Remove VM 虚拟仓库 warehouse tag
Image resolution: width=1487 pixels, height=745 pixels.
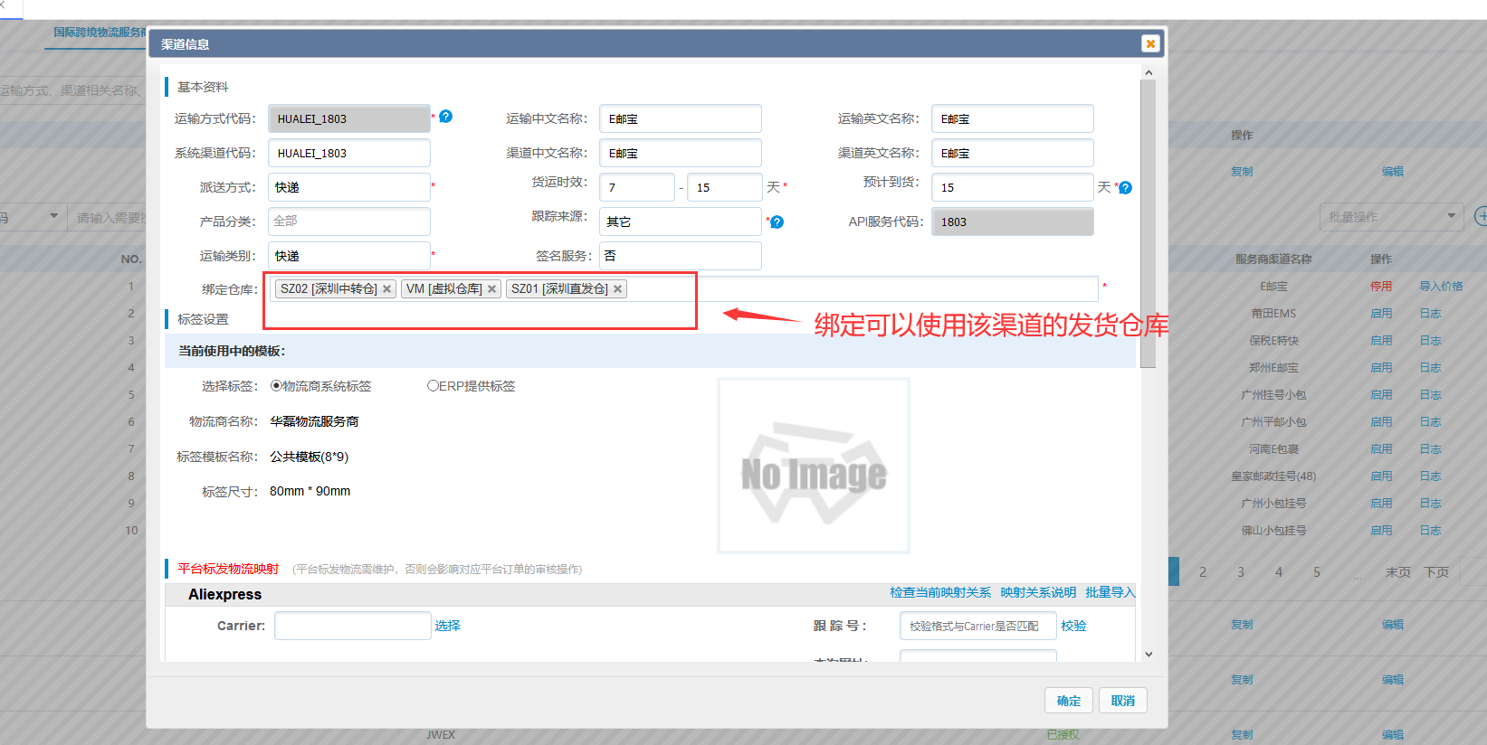[491, 289]
